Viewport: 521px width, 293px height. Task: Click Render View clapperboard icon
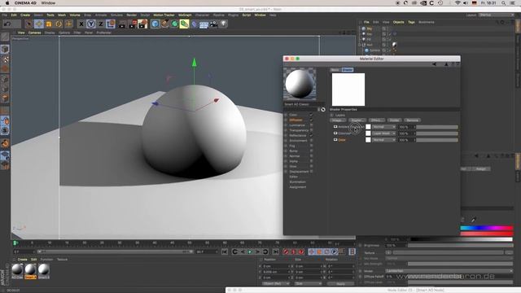[122, 24]
